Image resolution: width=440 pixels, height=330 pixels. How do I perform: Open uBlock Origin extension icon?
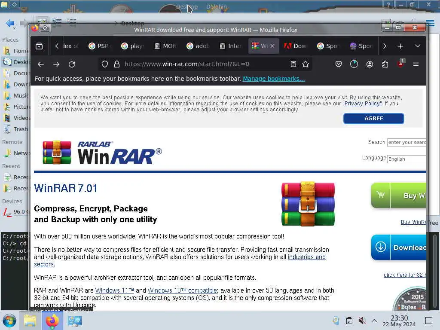coord(401,64)
